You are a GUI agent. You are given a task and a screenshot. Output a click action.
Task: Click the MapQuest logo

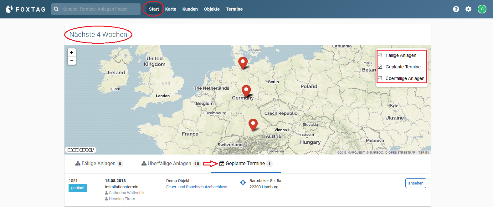coord(81,150)
